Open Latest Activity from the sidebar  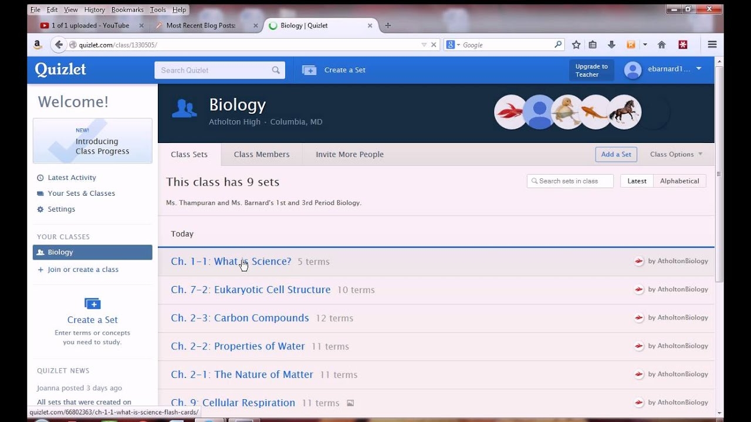72,178
